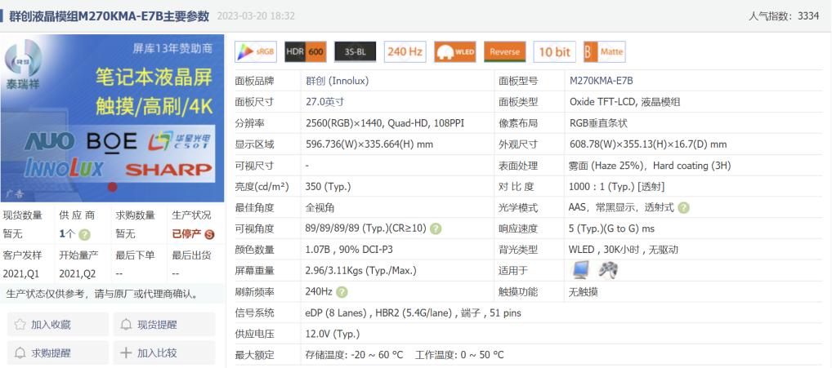Click the AUO logo in the ad

pyautogui.click(x=49, y=141)
